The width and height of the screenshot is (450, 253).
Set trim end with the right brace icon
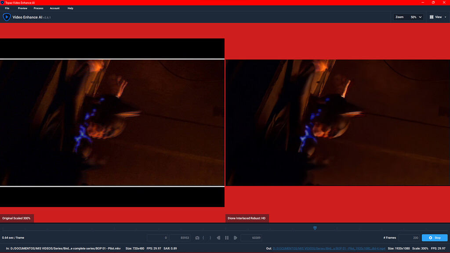209,238
